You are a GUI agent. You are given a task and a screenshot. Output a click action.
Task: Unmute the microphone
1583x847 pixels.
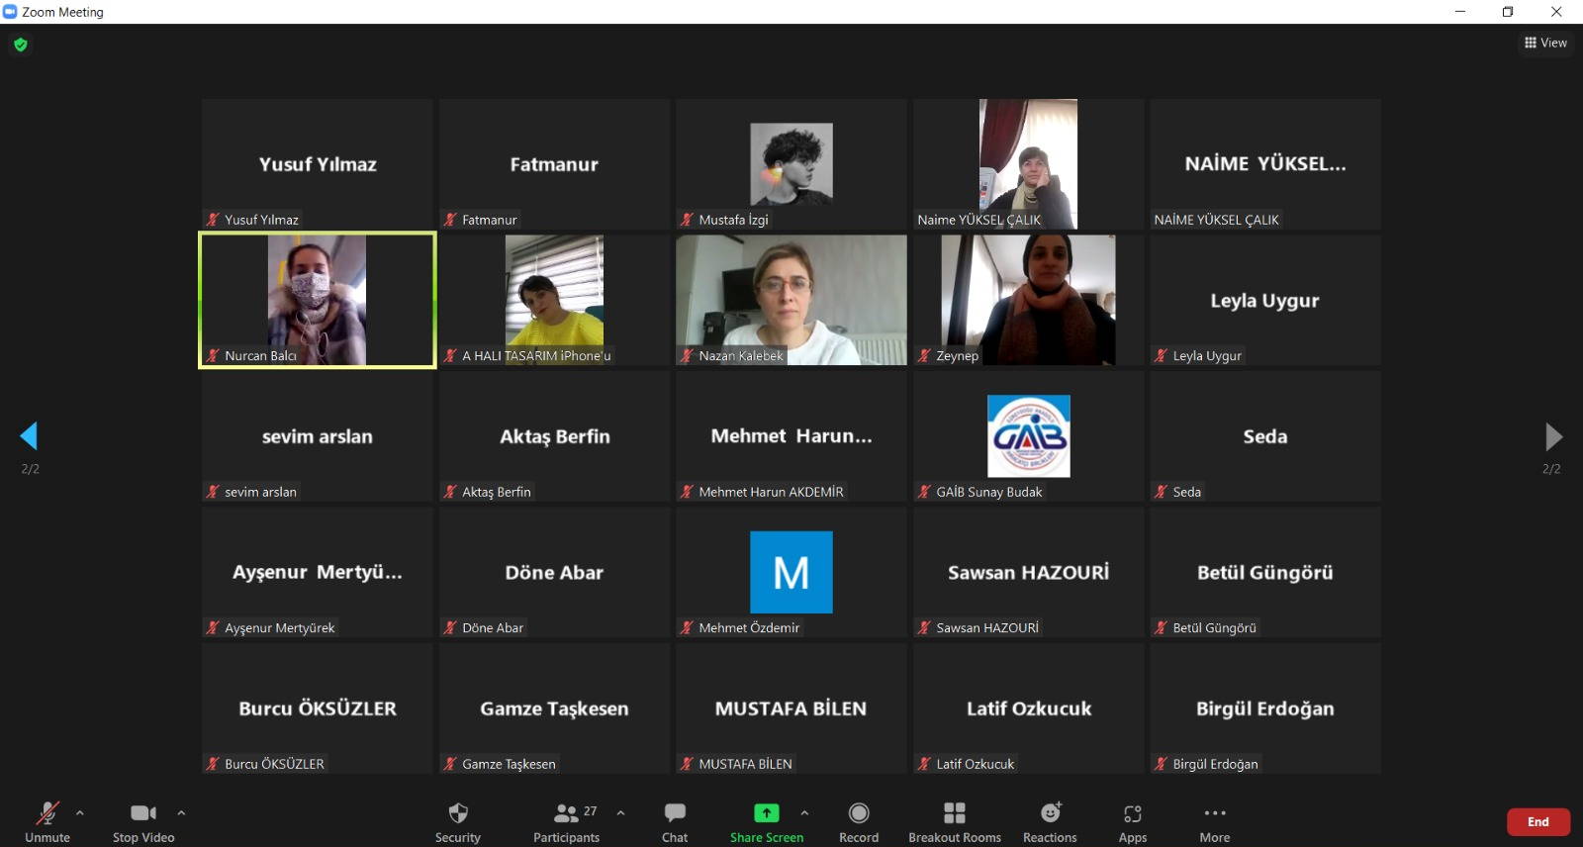pos(47,820)
